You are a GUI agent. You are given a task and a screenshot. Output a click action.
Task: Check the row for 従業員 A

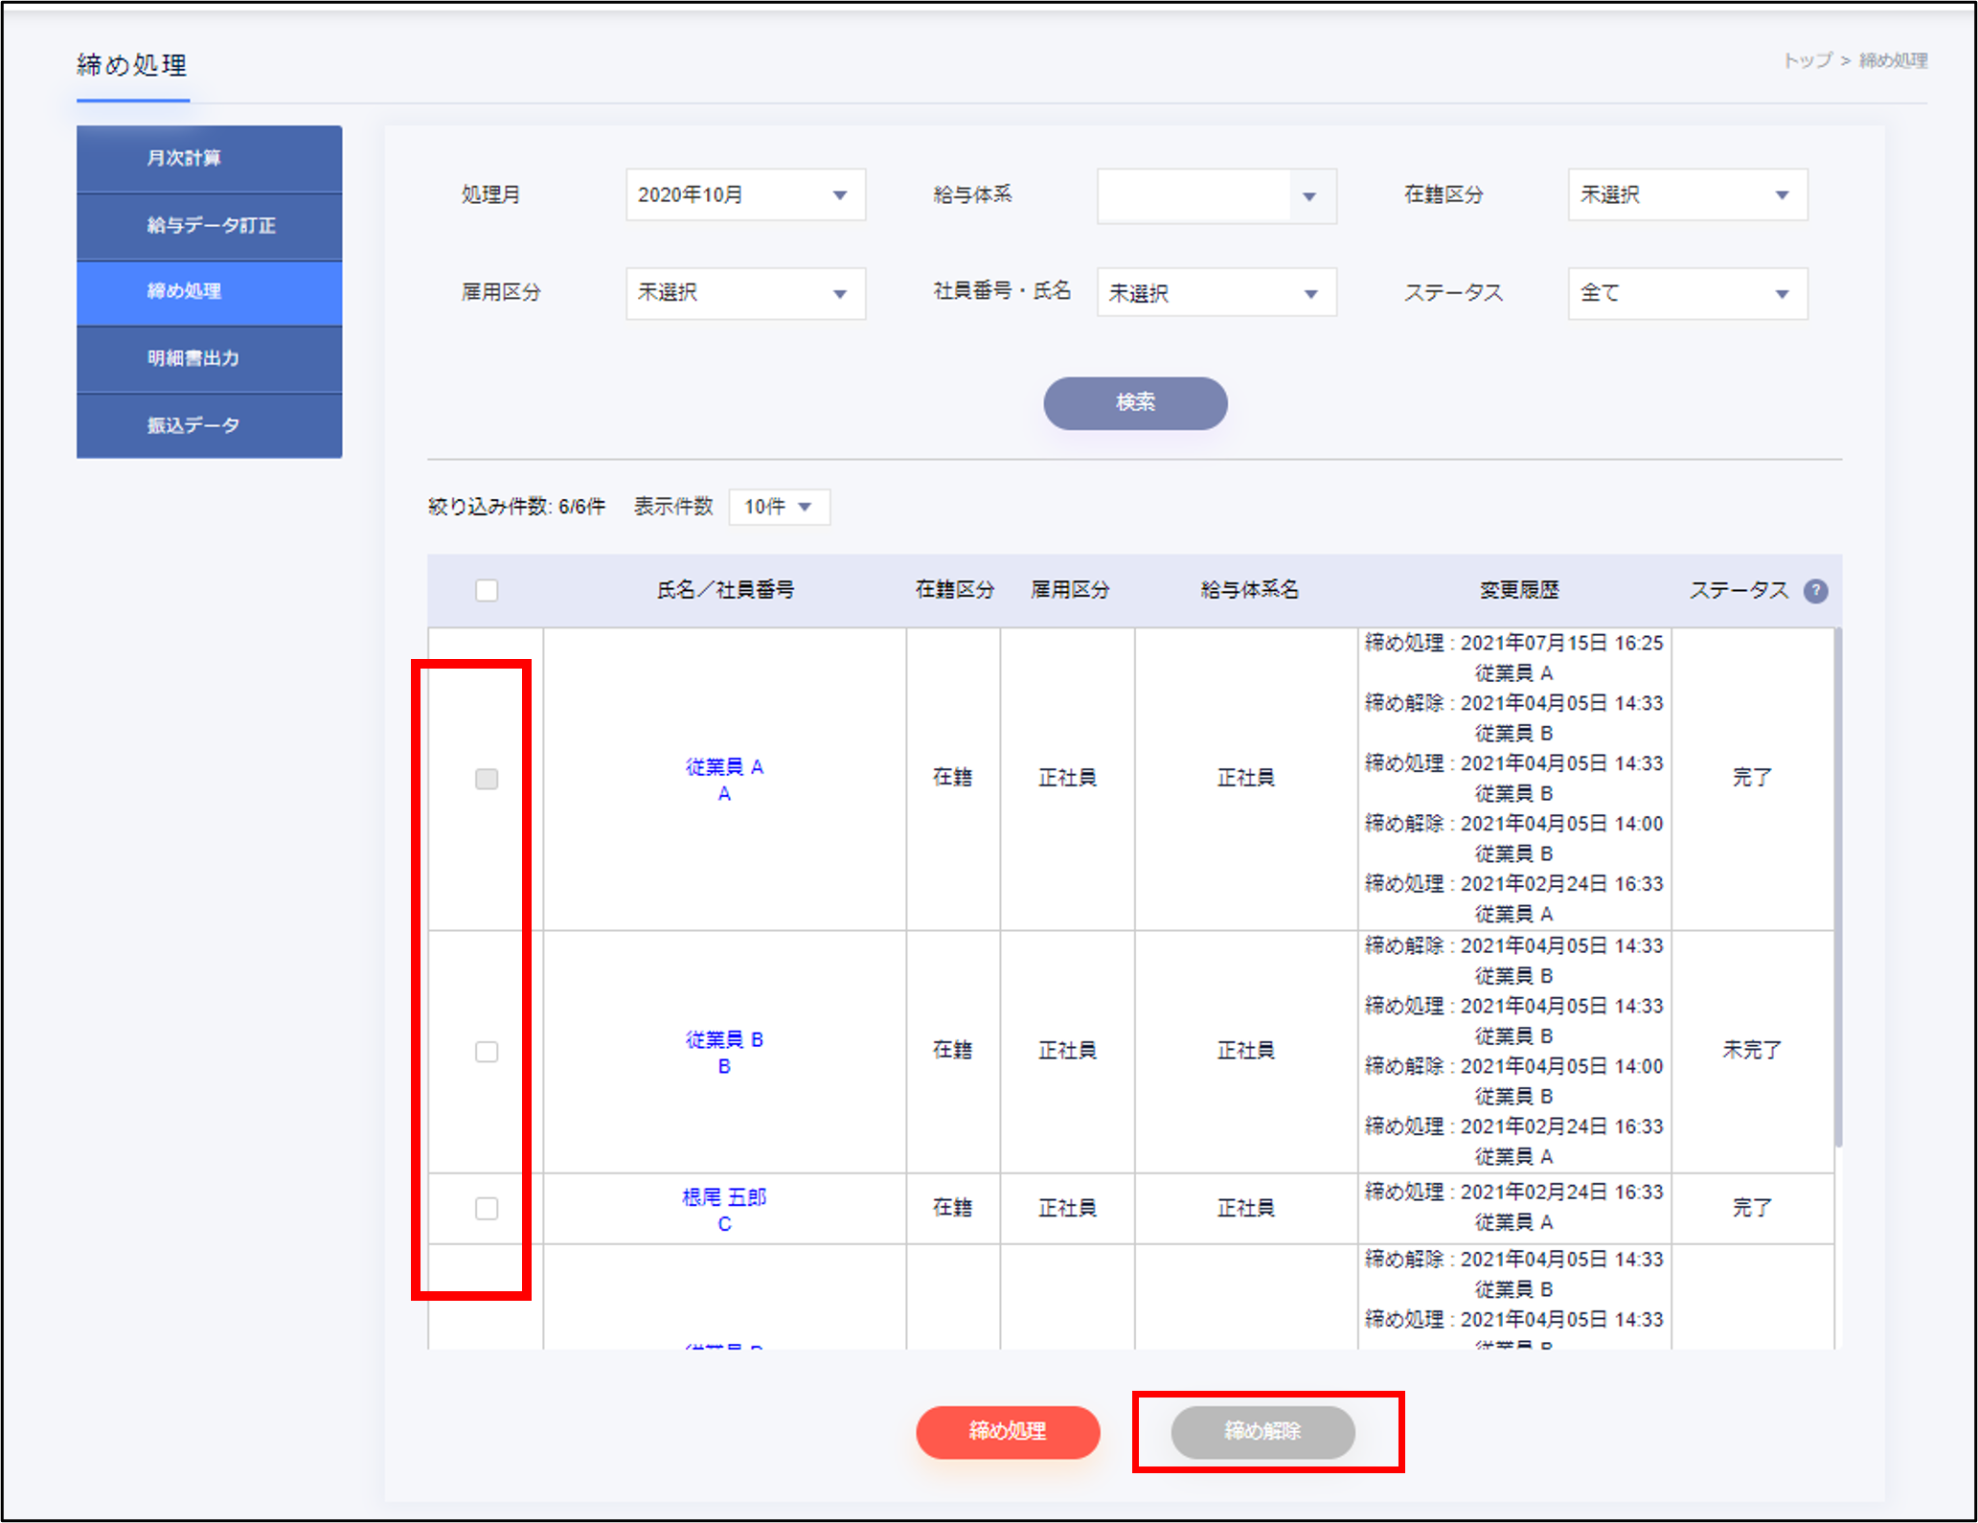(x=487, y=779)
